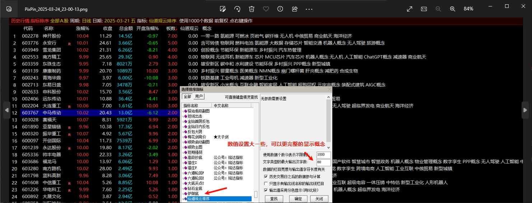Click the 开盘涨幅% column header

(147, 28)
